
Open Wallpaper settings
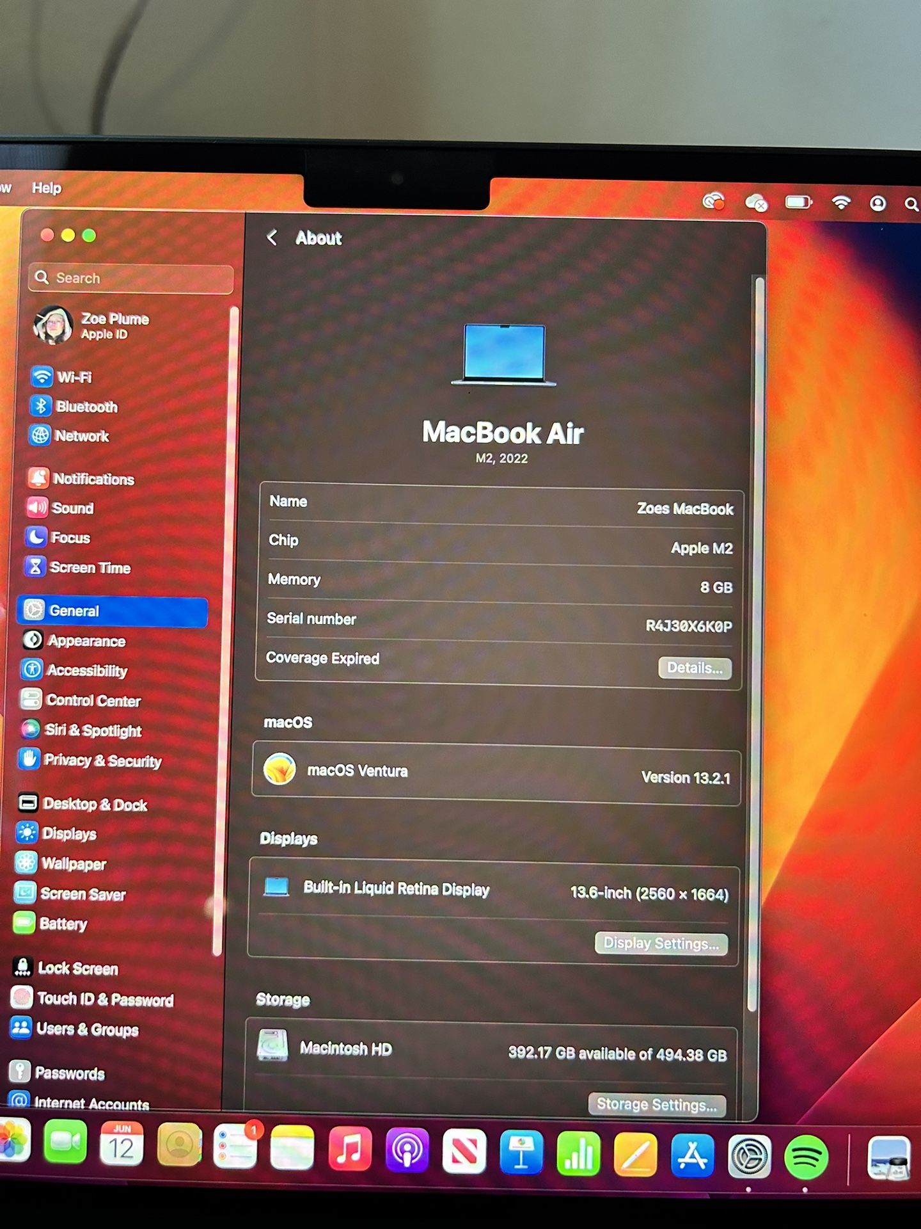coord(61,863)
